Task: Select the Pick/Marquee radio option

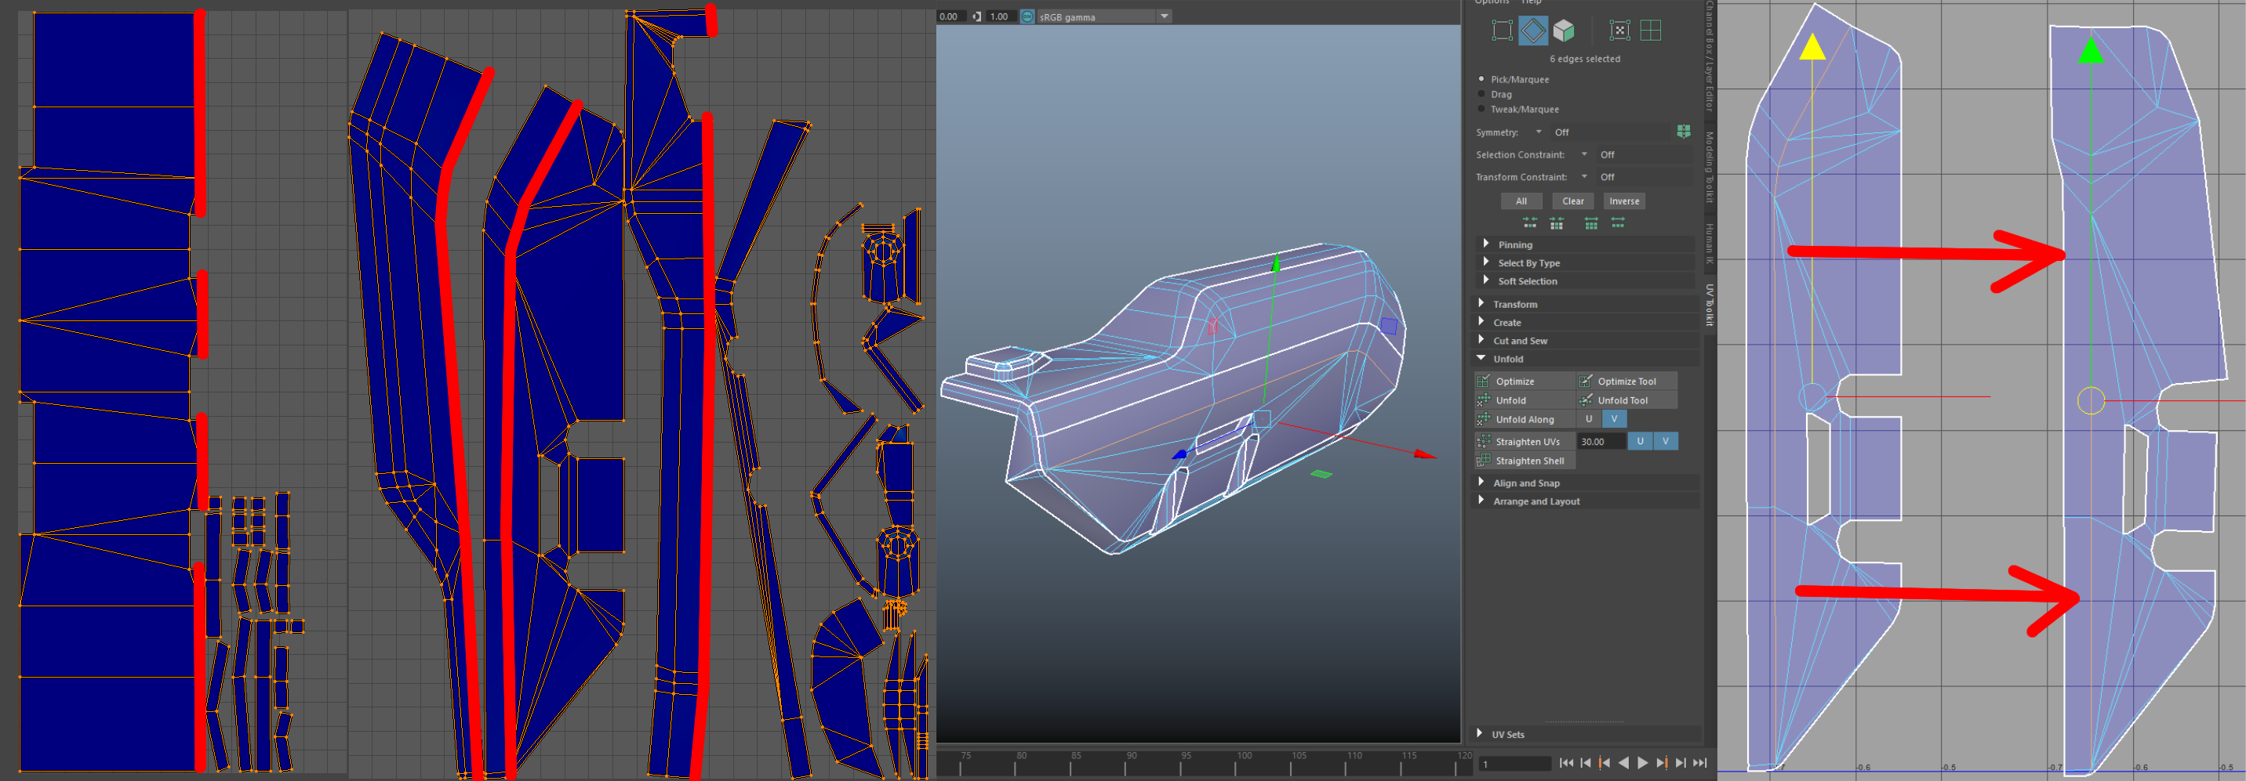Action: pyautogui.click(x=1481, y=79)
